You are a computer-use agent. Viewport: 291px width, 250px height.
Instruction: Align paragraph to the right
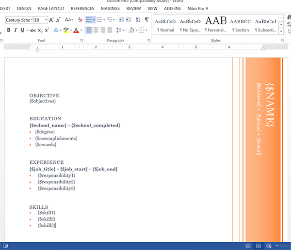103,30
